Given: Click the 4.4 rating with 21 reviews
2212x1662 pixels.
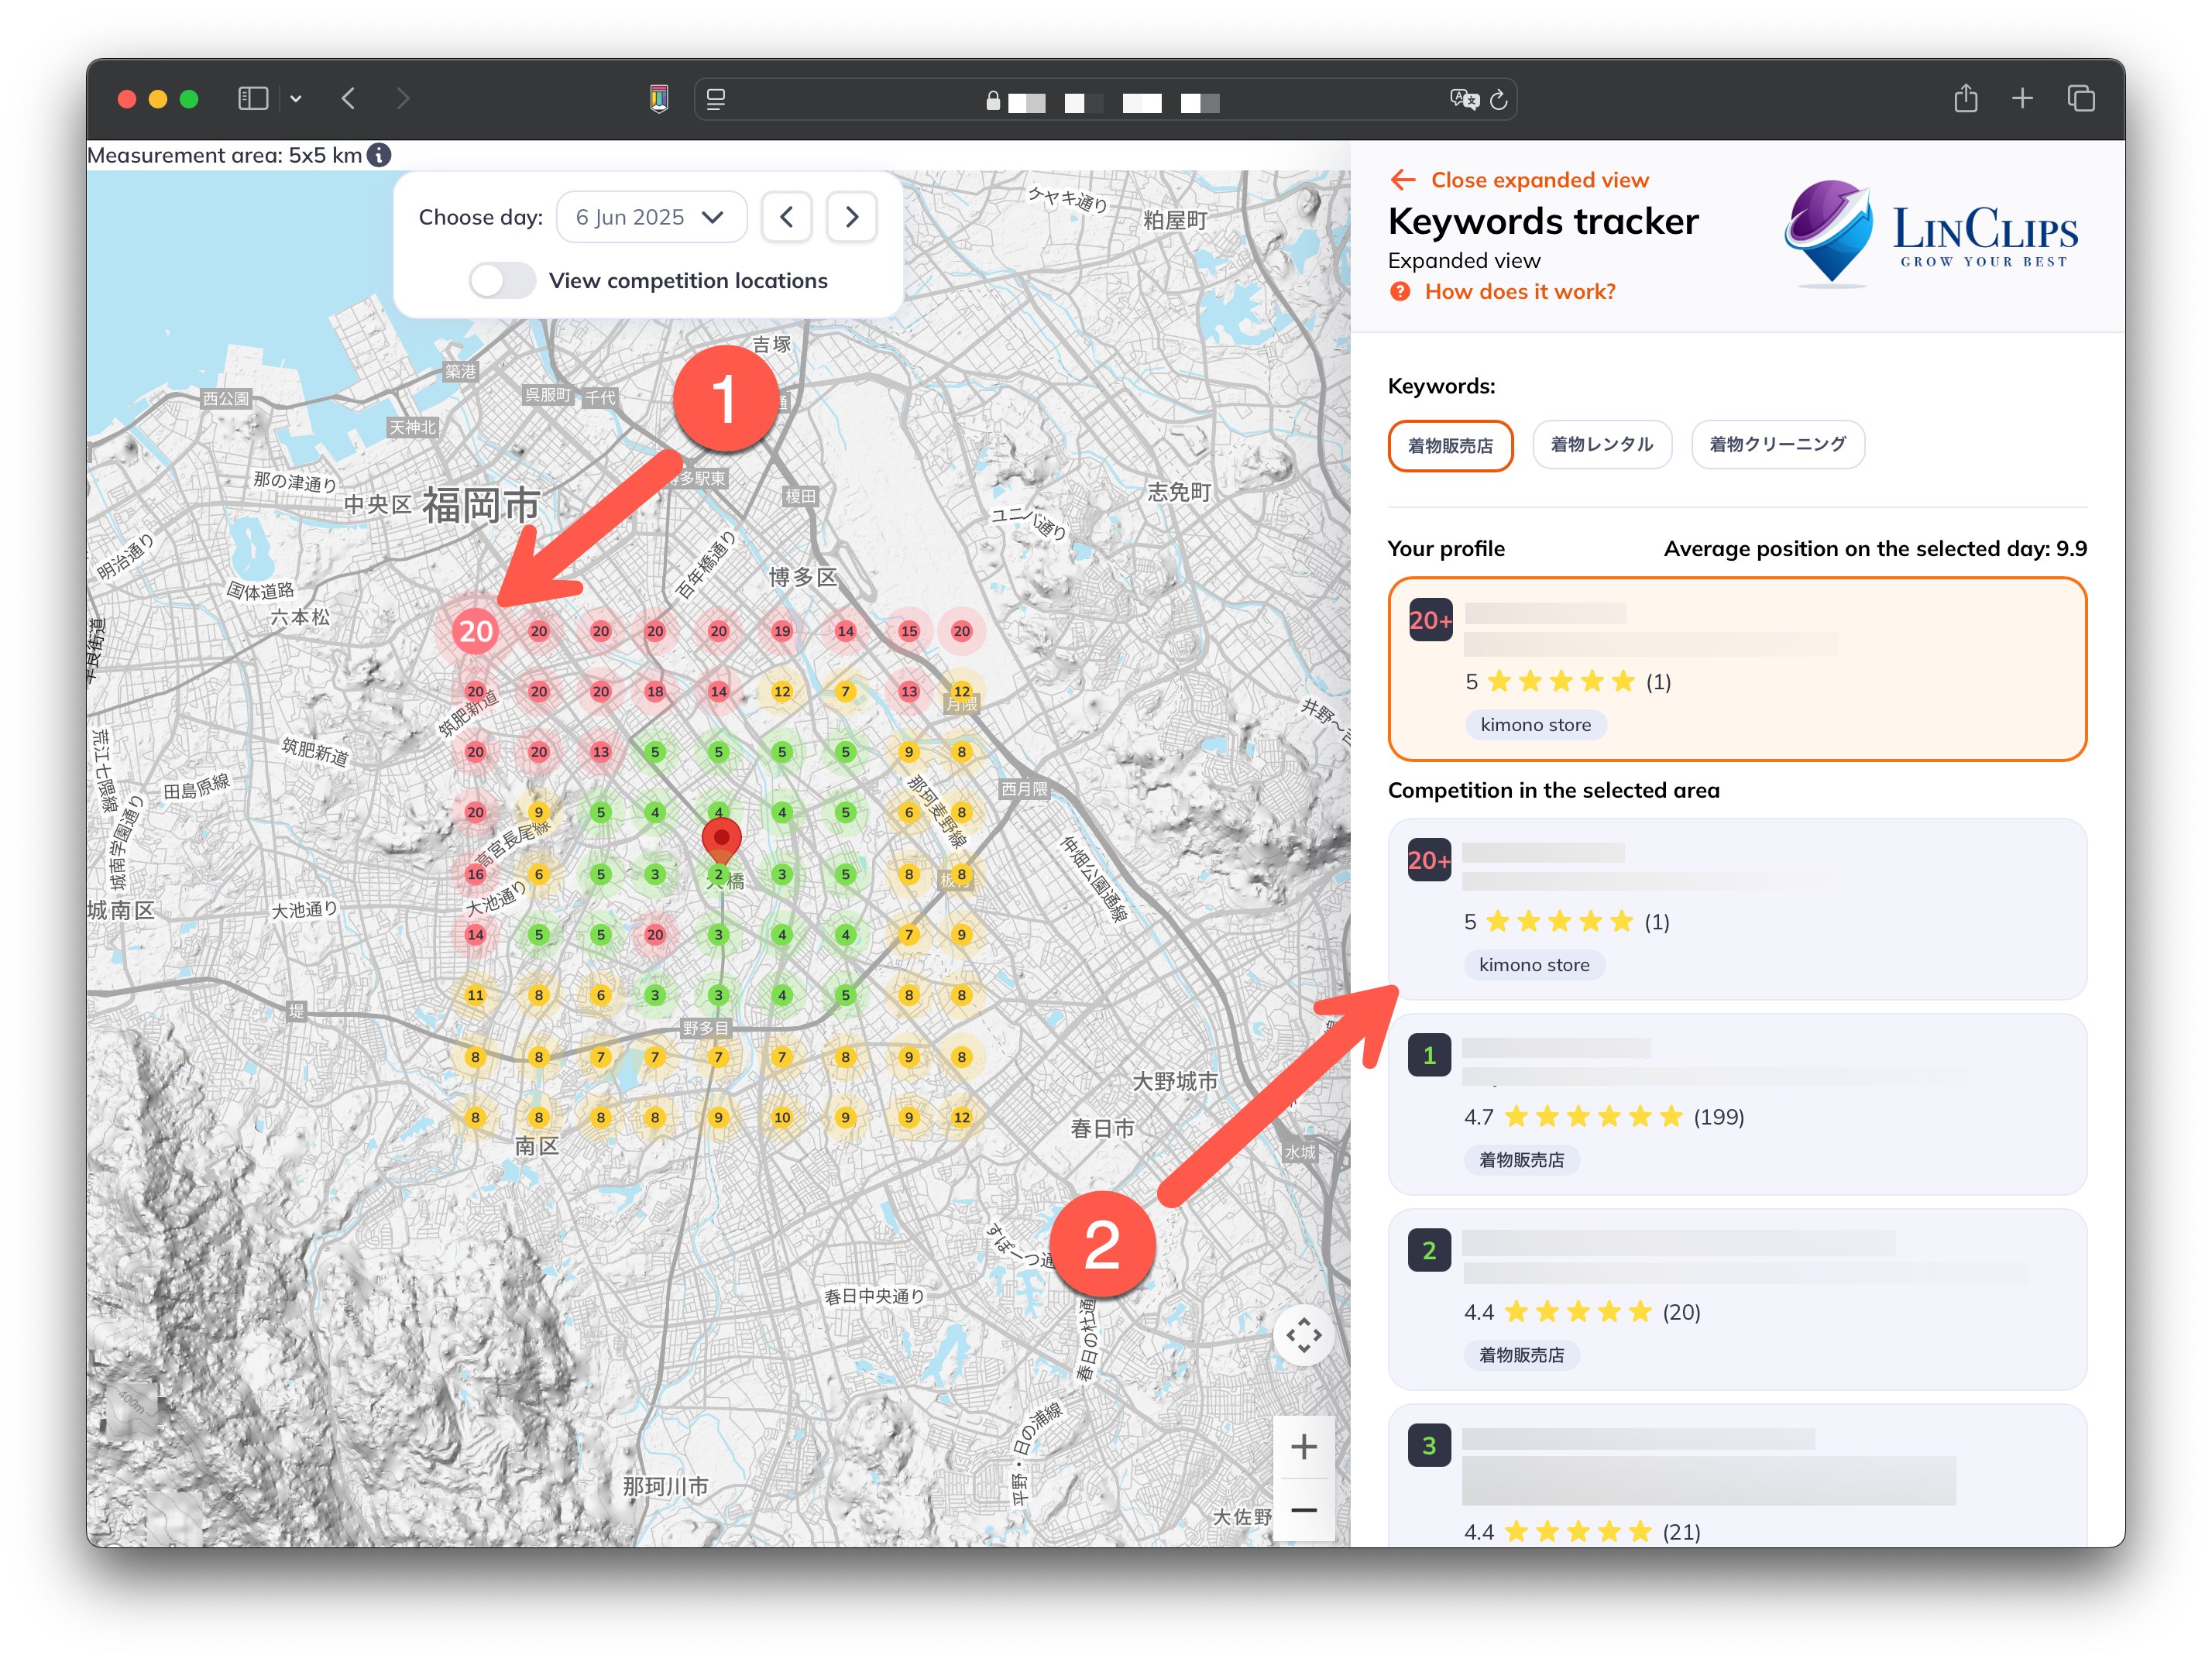Looking at the screenshot, I should [1582, 1532].
